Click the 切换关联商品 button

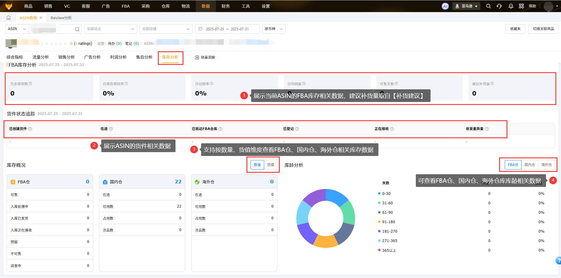tap(543, 29)
